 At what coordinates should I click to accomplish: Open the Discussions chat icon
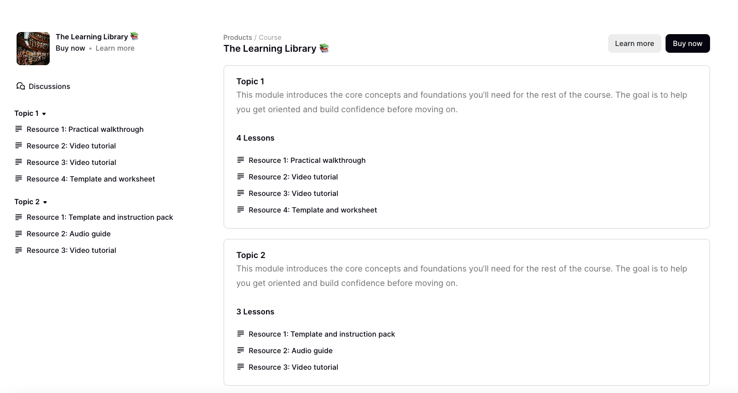click(20, 86)
